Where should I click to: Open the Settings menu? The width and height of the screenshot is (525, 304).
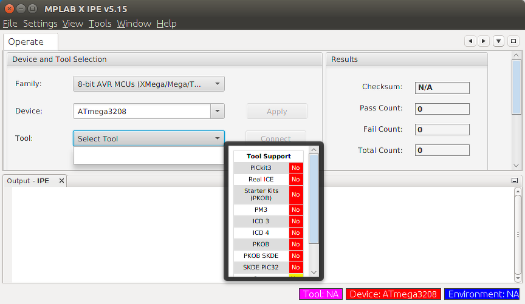coord(40,24)
